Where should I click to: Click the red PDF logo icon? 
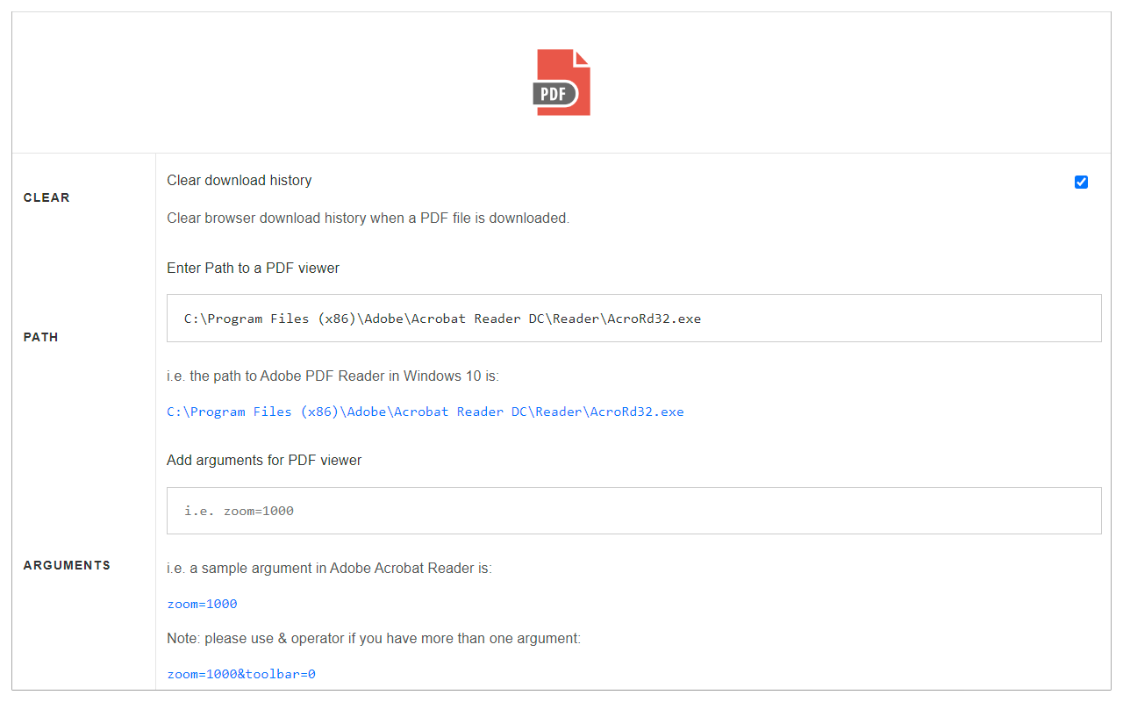(561, 82)
